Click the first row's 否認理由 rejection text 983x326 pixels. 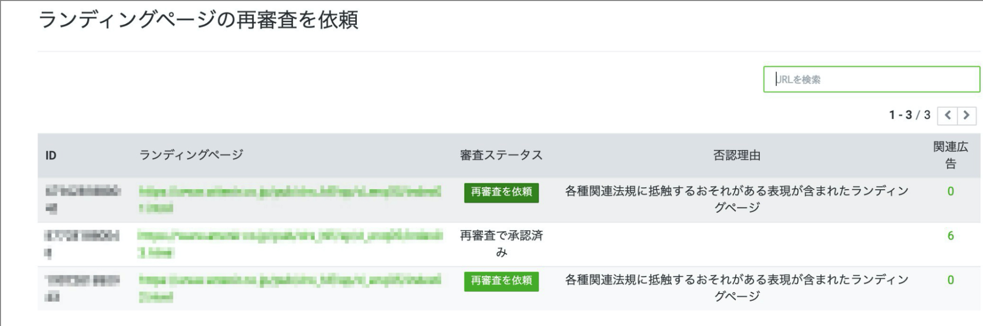(x=737, y=200)
